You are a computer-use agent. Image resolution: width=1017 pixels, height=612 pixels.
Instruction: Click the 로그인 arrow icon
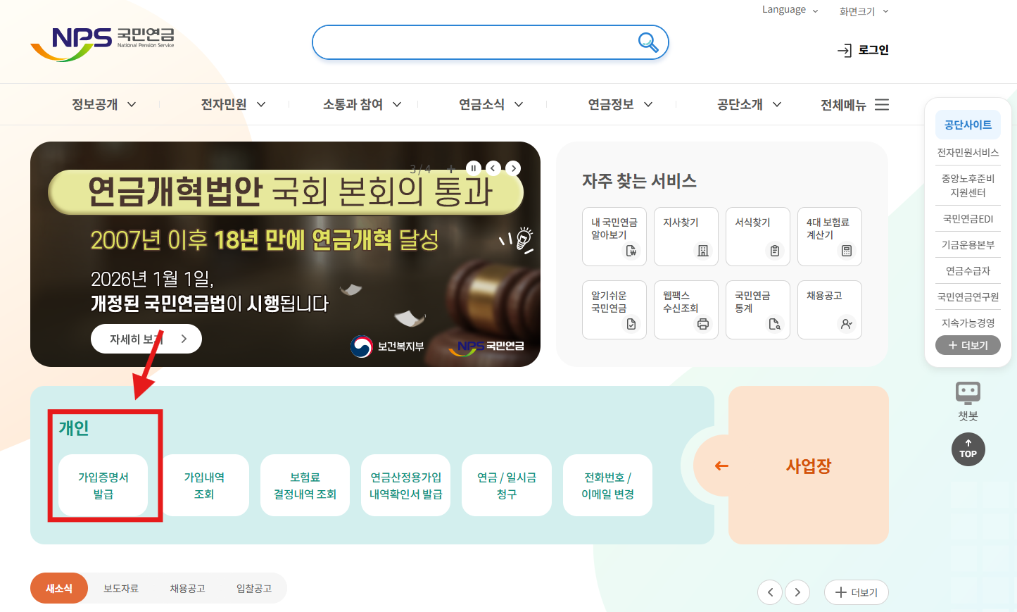click(845, 50)
